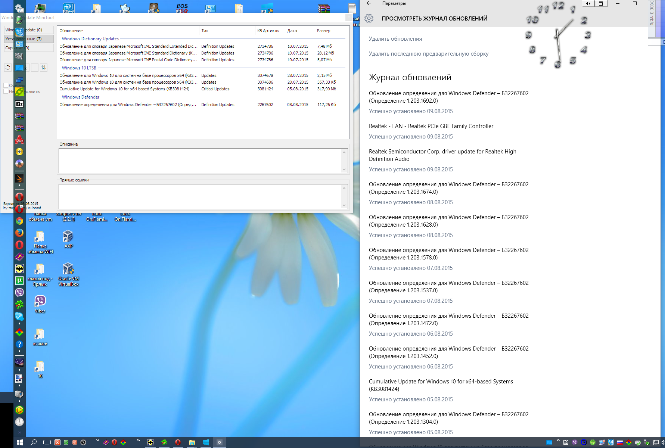Open the Viber desktop shortcut
This screenshot has height=448, width=665.
tap(40, 304)
